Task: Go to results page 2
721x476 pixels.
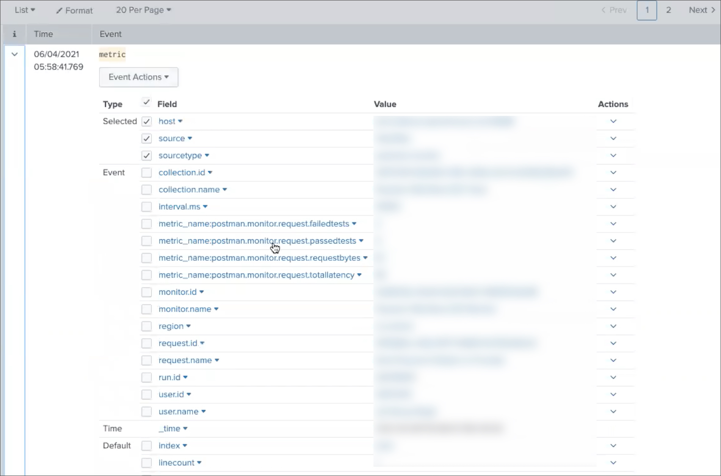Action: coord(669,10)
